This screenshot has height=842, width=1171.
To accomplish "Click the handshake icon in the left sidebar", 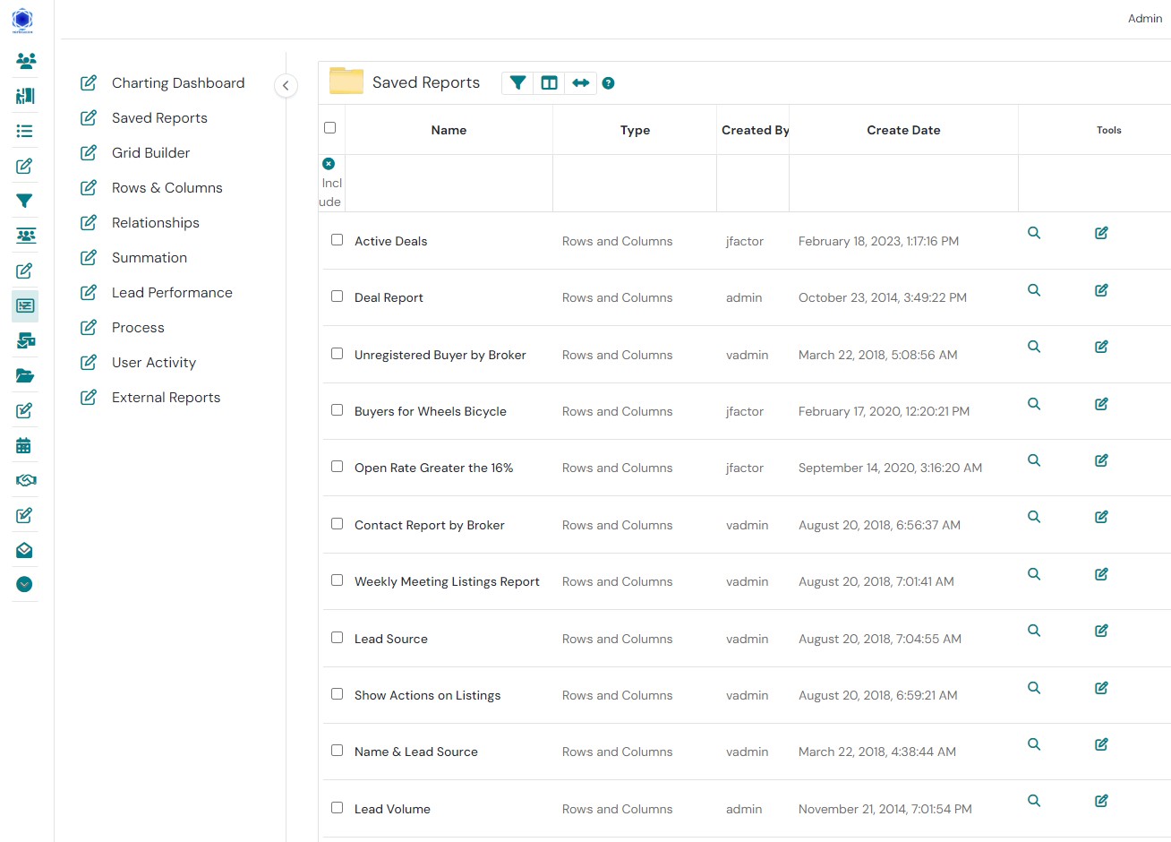I will [x=25, y=480].
